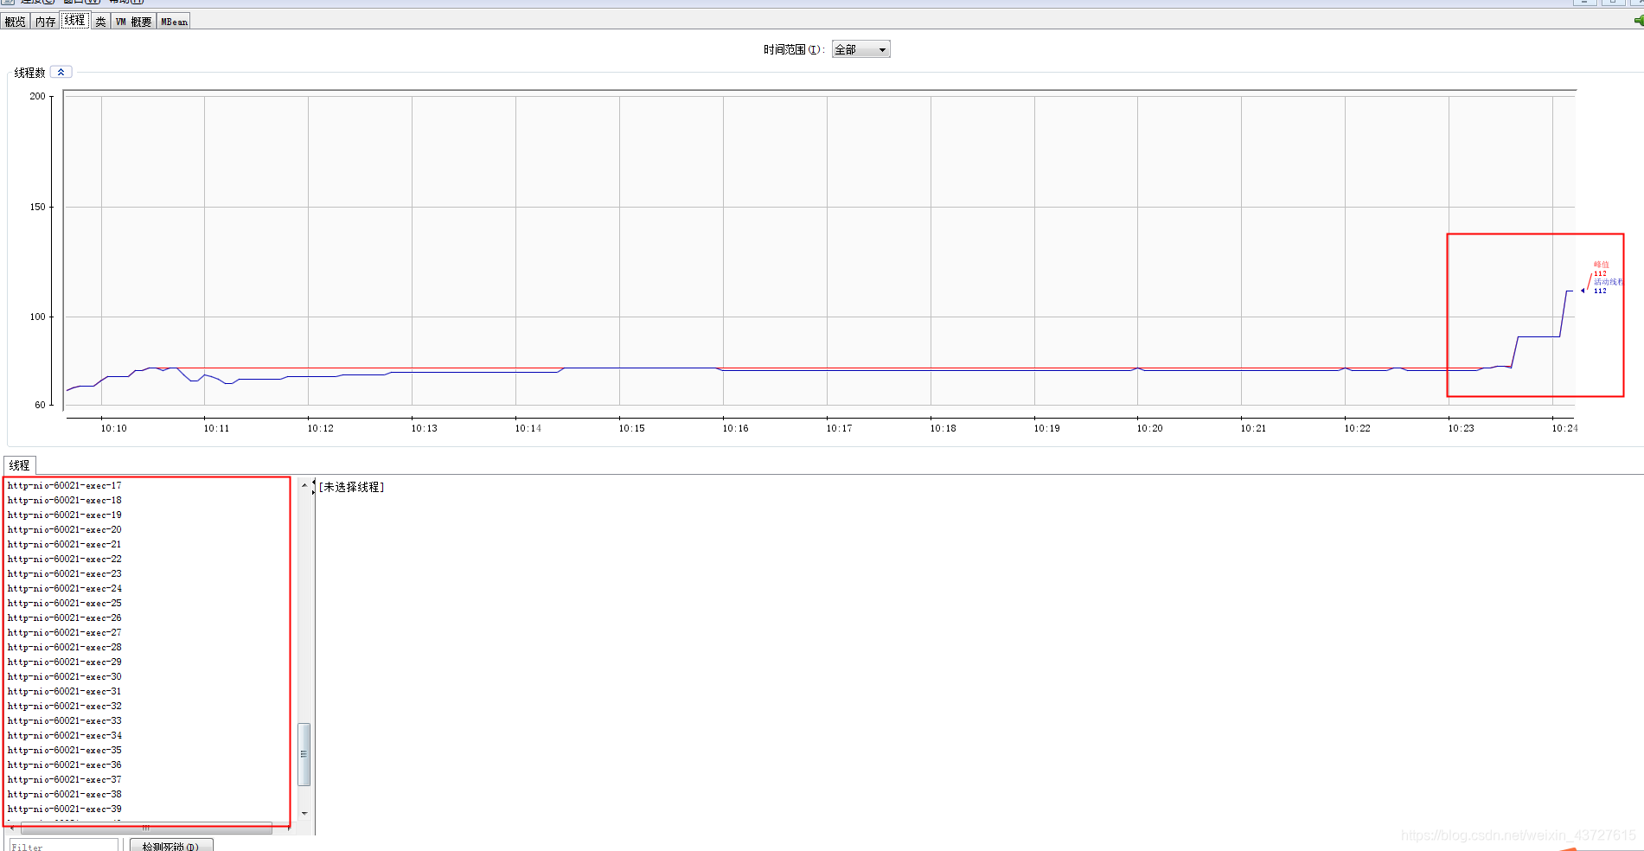Select thread http-nio-60021-exec-31
Viewport: 1644px width, 851px height.
pyautogui.click(x=65, y=691)
